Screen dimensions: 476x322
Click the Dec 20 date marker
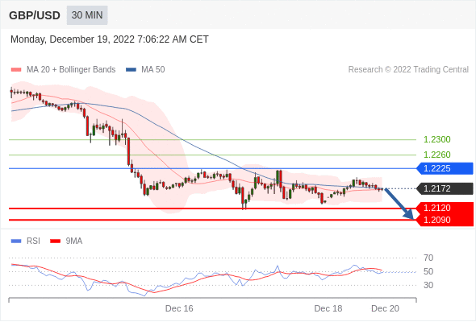[385, 308]
